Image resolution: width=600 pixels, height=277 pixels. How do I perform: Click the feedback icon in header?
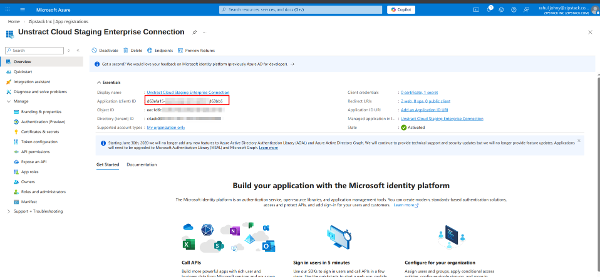[525, 9]
